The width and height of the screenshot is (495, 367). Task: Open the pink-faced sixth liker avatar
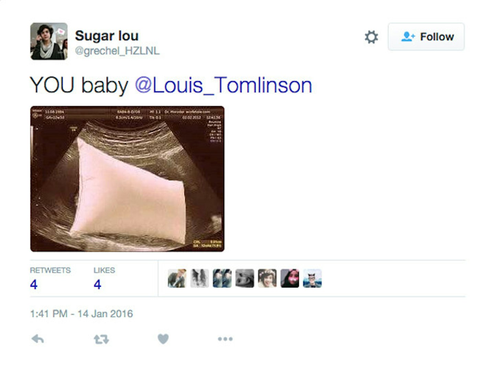pos(290,278)
